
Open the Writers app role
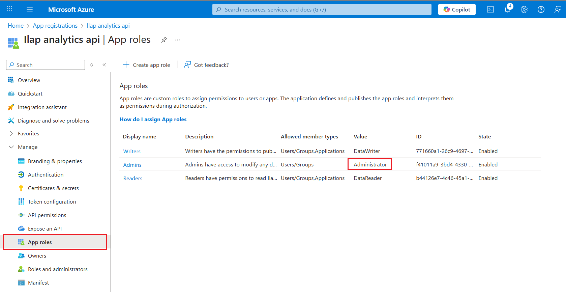[132, 151]
